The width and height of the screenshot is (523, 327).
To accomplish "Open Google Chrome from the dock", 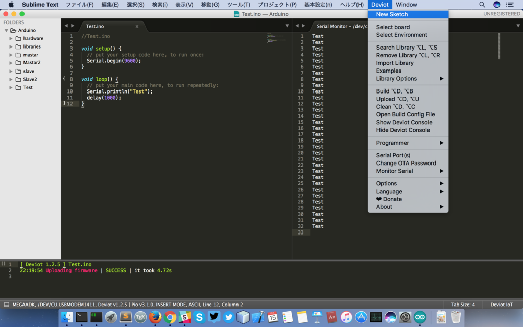I will tap(170, 317).
